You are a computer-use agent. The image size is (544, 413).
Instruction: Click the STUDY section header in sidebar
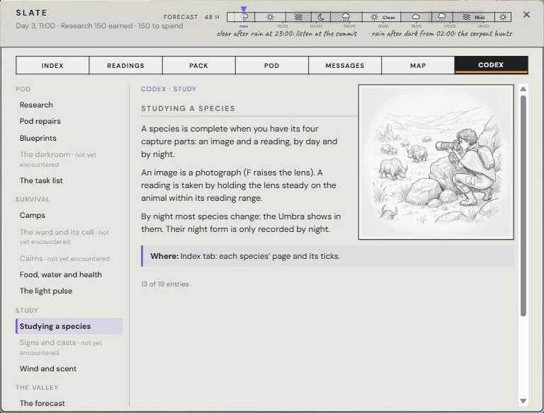[x=27, y=310]
